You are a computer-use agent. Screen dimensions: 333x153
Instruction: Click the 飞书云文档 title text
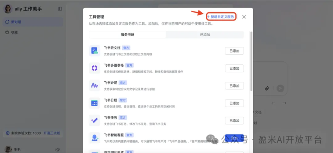click(x=112, y=48)
